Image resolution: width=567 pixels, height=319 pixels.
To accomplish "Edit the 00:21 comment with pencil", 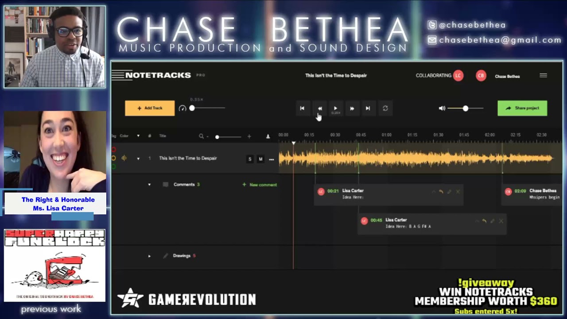I will (x=449, y=192).
